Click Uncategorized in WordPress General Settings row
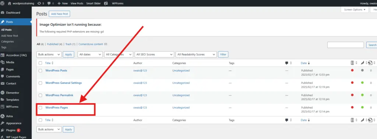This screenshot has width=377, height=139. tap(181, 83)
